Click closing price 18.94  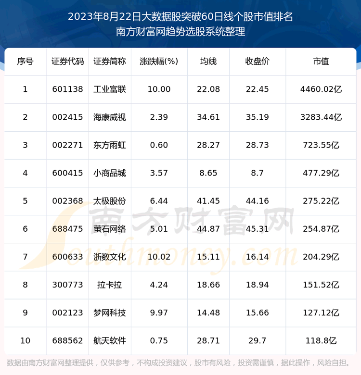click(258, 285)
